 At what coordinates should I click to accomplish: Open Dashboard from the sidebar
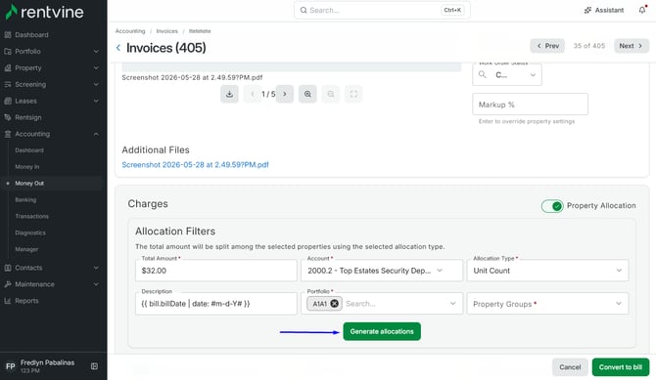click(31, 35)
